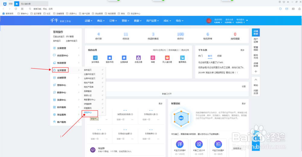Switch to the 问答 tab in 千牛头条
This screenshot has width=302, height=157.
pyautogui.click(x=219, y=56)
